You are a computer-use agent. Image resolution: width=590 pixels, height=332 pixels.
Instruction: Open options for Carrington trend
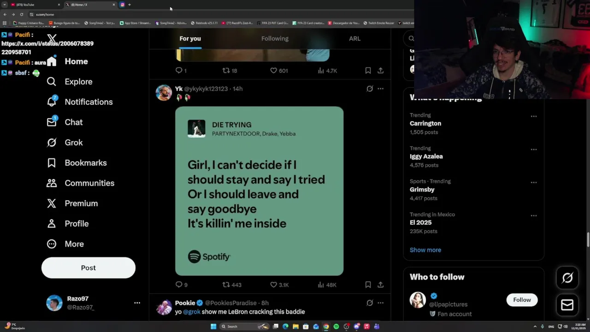click(533, 116)
